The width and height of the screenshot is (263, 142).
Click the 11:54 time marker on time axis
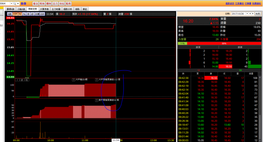pos(116,140)
